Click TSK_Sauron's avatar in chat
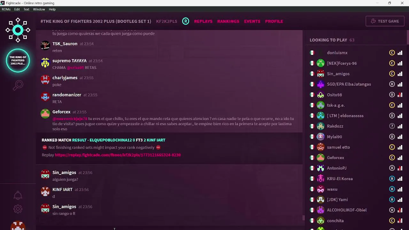This screenshot has height=230, width=409. 45,45
